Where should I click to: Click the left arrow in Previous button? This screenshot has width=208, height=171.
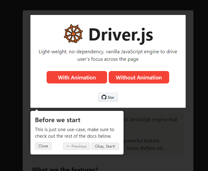(x=68, y=146)
